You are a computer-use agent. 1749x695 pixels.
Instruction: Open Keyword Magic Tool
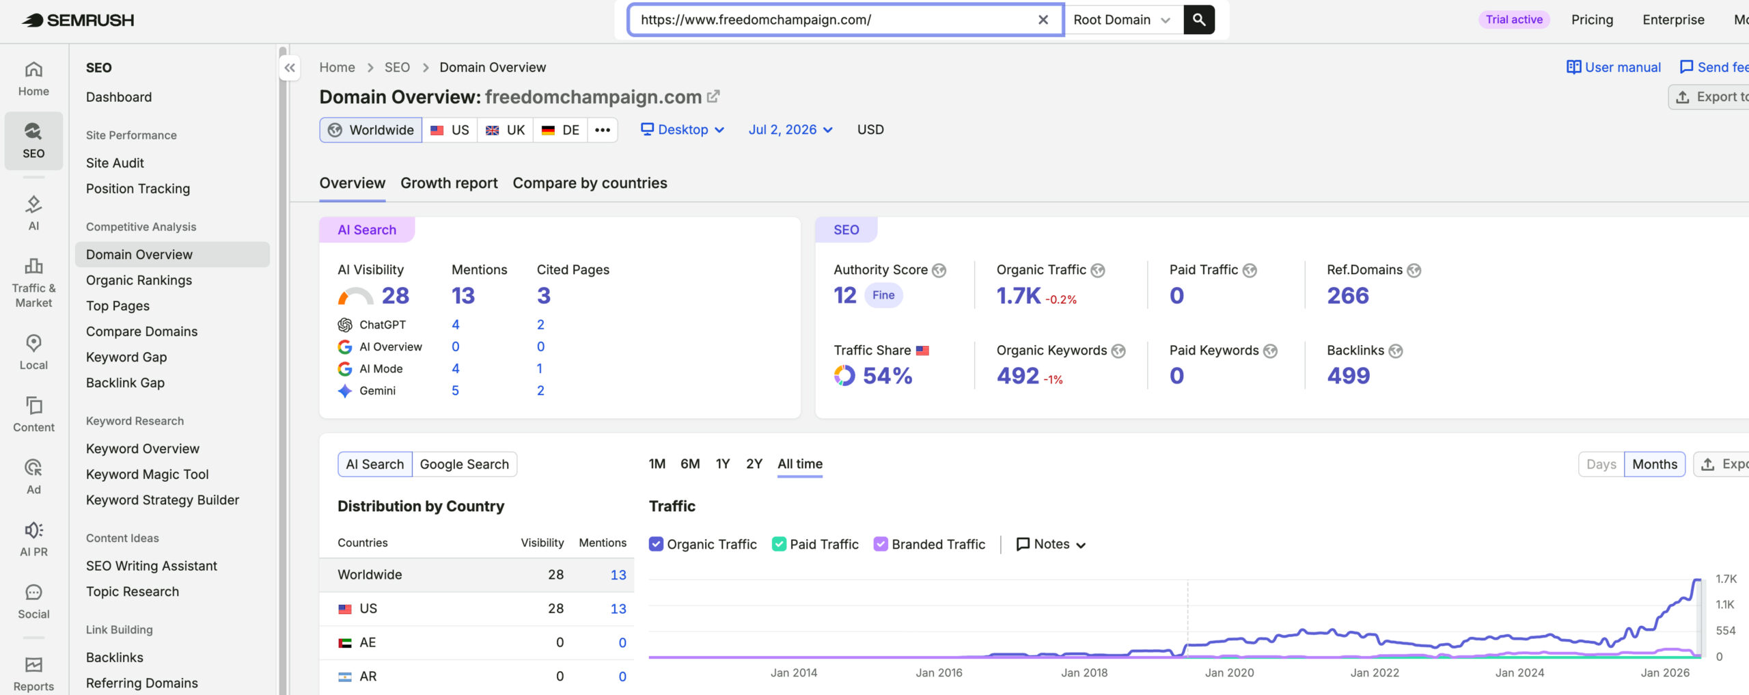pyautogui.click(x=147, y=474)
